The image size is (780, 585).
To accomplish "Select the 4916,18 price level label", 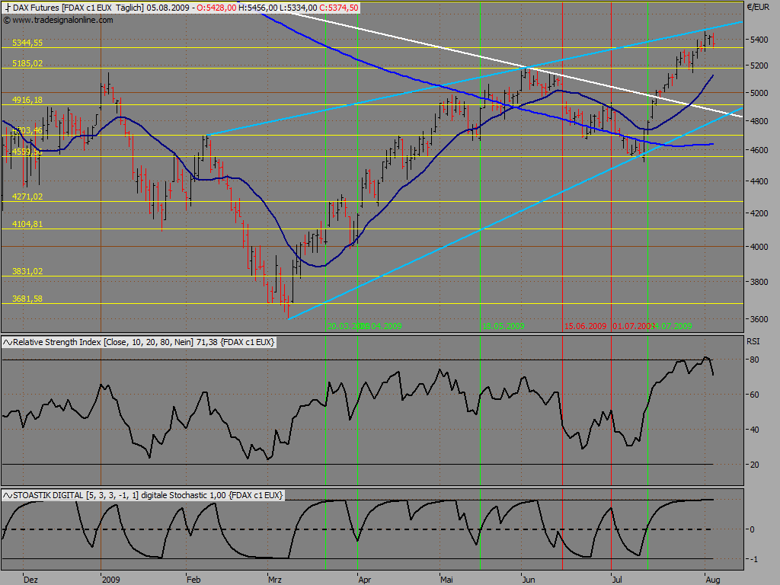I will pos(27,100).
